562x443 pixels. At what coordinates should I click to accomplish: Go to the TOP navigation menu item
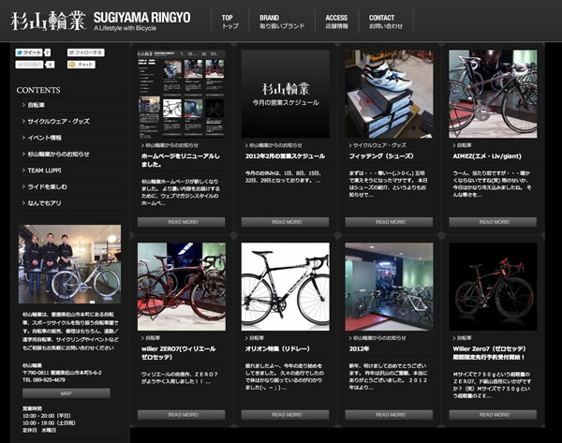[229, 22]
